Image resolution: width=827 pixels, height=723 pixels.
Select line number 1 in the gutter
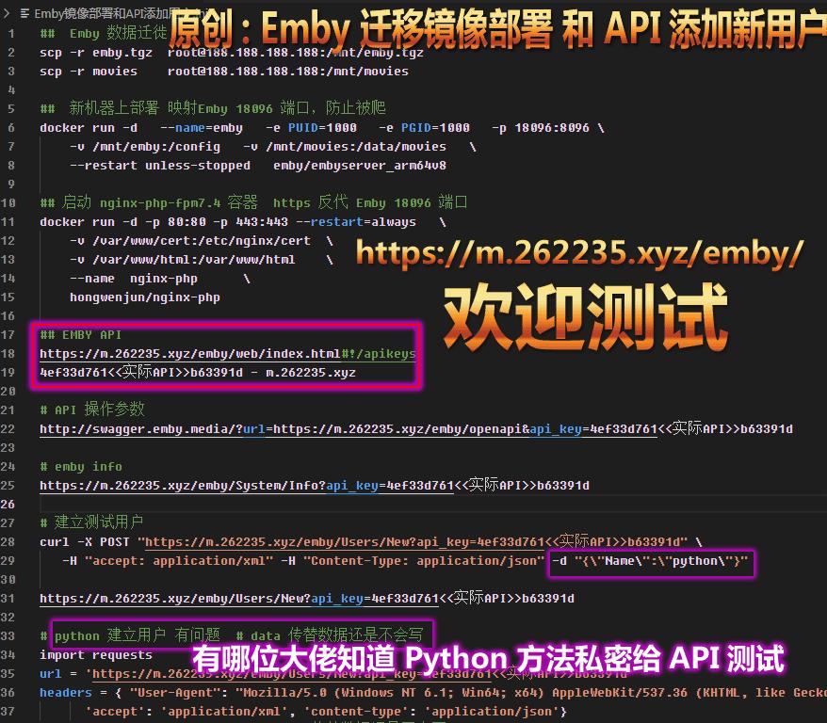[11, 34]
